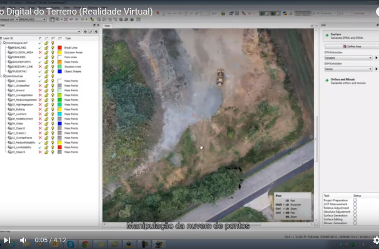The image size is (379, 249).
Task: Open the BREAKLINES layer combo box in toolbar
Action: [x=33, y=19]
